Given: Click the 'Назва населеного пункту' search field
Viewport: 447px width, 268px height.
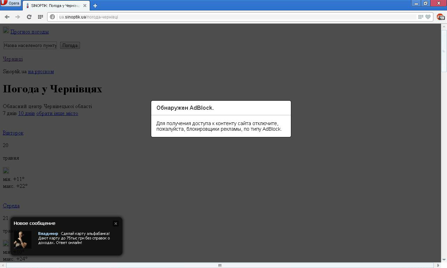Looking at the screenshot, I should coord(30,45).
